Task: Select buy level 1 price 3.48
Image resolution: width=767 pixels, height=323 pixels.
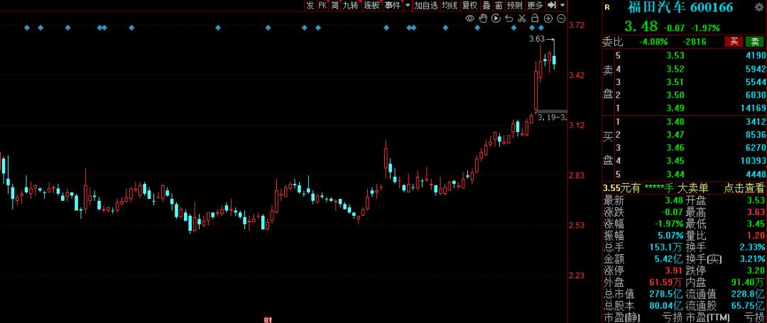Action: (675, 121)
